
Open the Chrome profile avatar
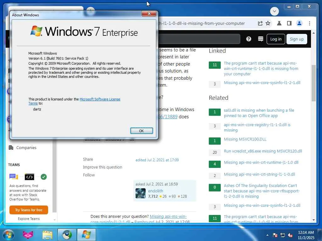pos(299,23)
